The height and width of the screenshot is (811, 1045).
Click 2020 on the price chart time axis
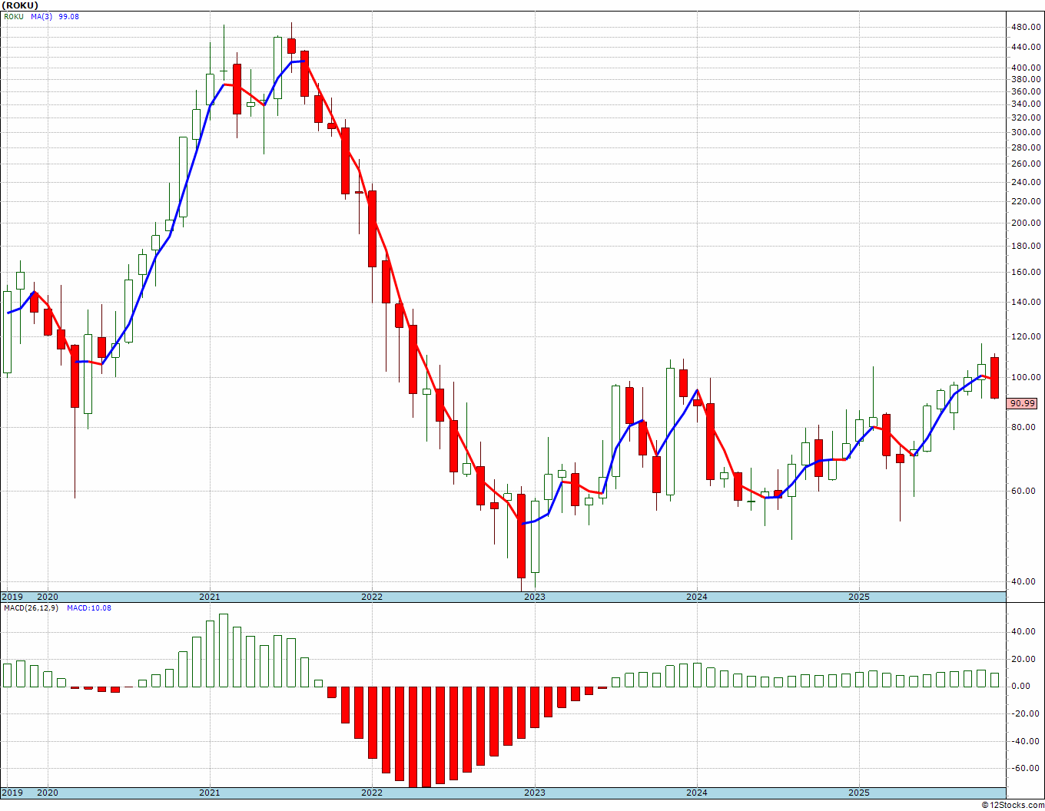tap(48, 597)
